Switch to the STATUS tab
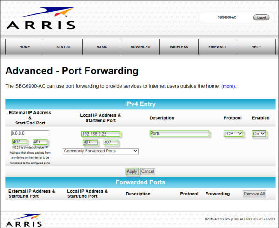This screenshot has height=228, width=279. click(x=63, y=47)
